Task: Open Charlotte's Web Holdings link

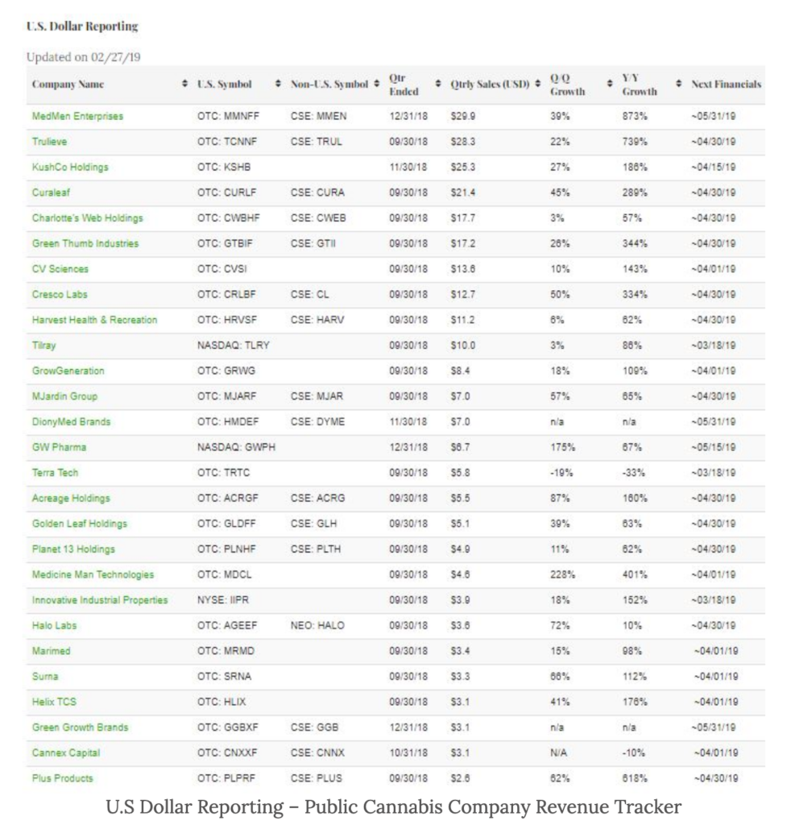Action: coord(87,218)
